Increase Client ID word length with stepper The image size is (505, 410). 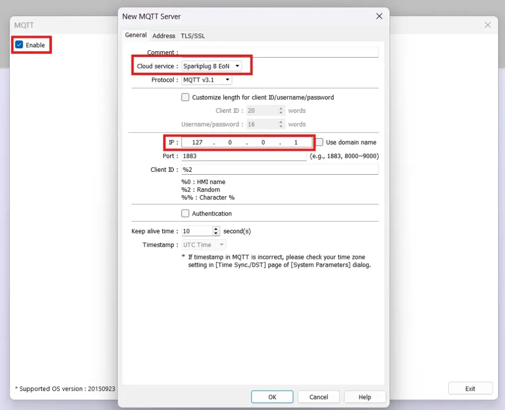click(x=281, y=108)
